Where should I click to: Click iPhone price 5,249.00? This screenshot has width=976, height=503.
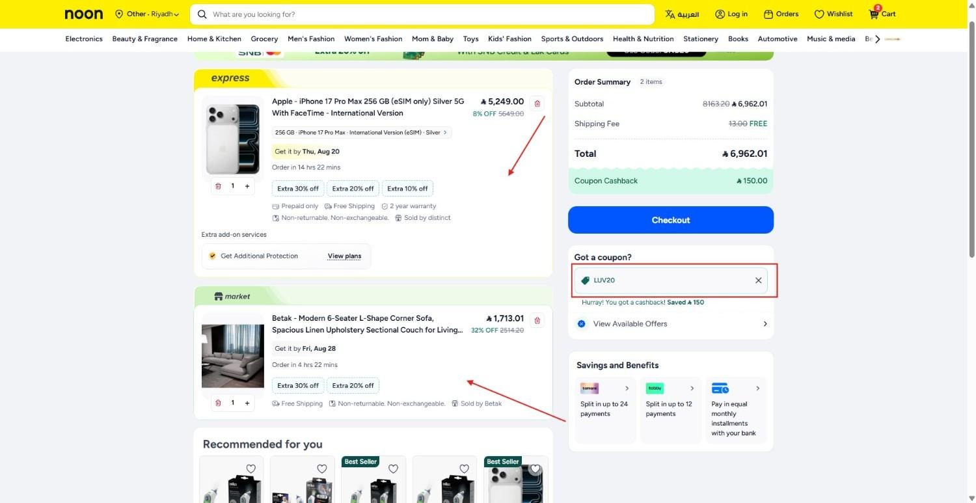502,102
